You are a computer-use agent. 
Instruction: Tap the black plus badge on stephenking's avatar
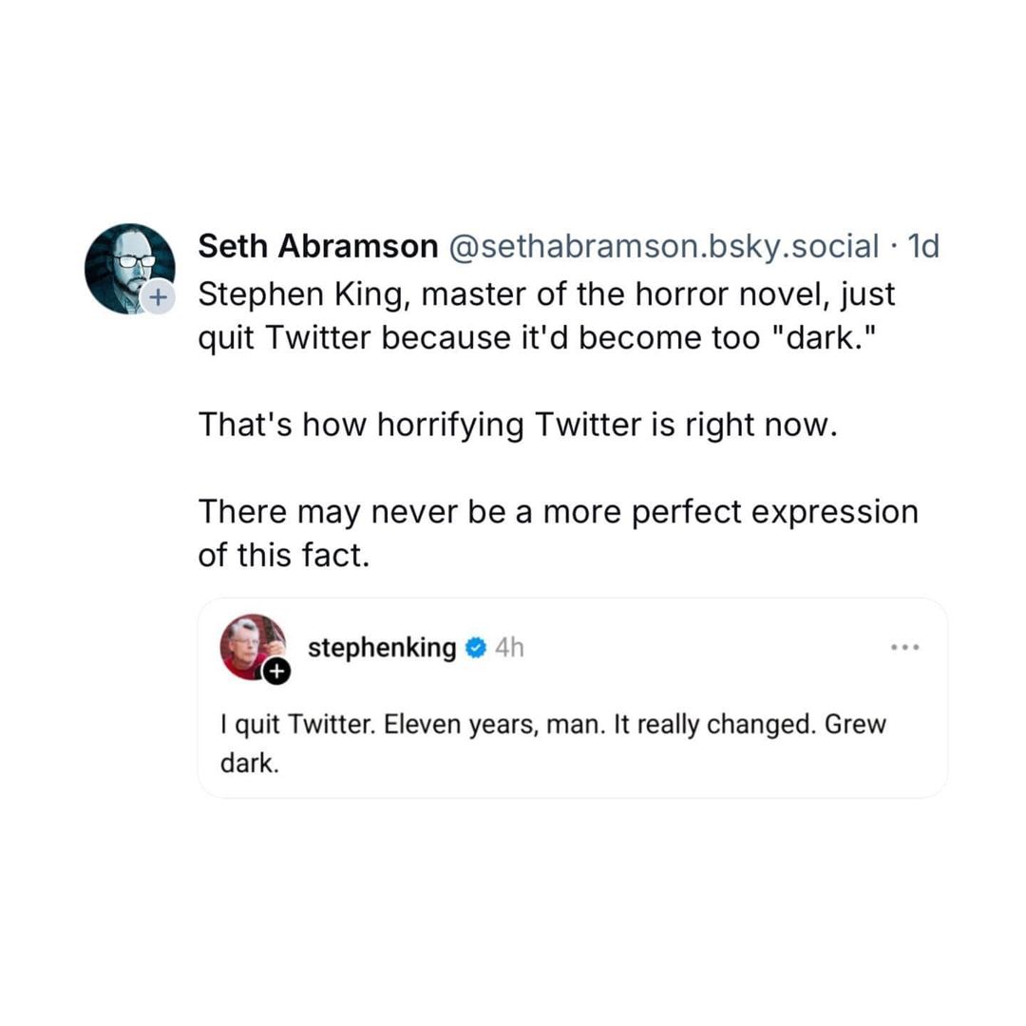[275, 672]
